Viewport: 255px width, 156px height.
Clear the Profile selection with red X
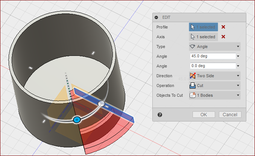[x=223, y=27]
